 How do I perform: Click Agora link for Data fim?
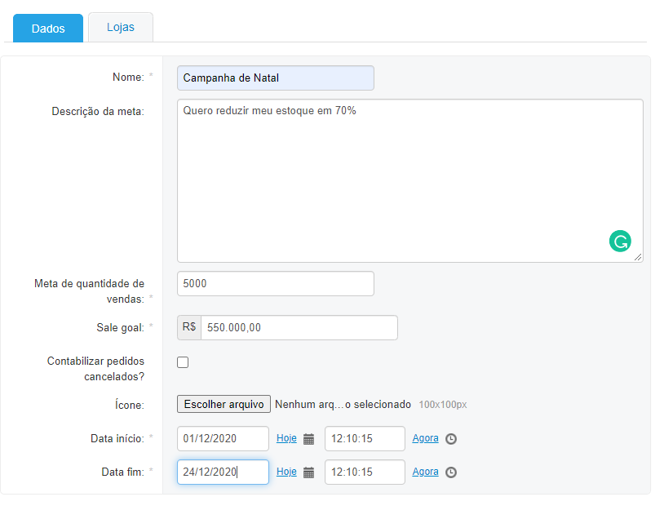(425, 472)
